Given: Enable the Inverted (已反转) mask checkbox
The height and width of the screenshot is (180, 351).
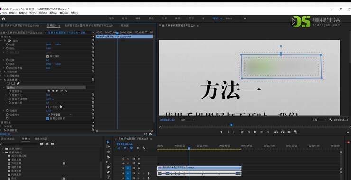Looking at the screenshot, I should (x=48, y=107).
